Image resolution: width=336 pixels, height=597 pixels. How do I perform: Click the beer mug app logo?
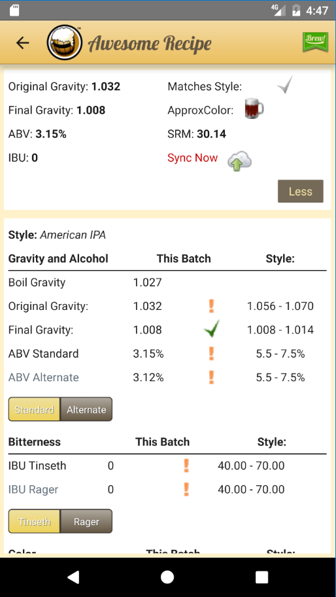pos(65,43)
